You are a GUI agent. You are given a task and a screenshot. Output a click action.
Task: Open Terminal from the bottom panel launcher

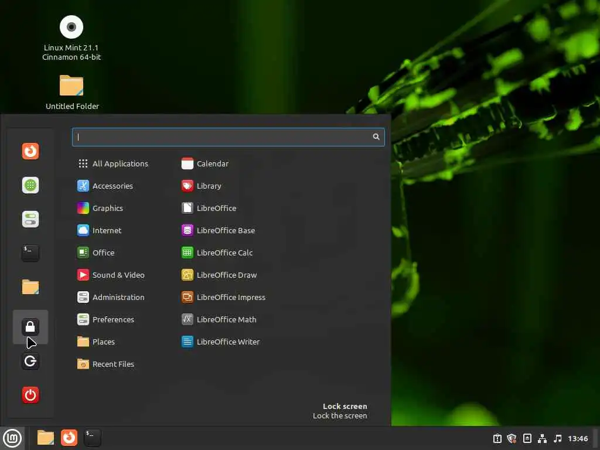(92, 438)
